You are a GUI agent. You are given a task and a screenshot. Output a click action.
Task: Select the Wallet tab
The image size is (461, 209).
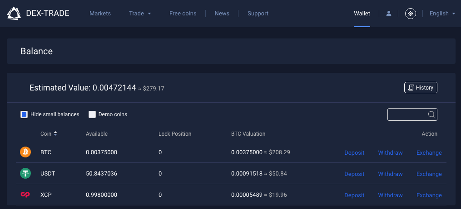tap(362, 14)
